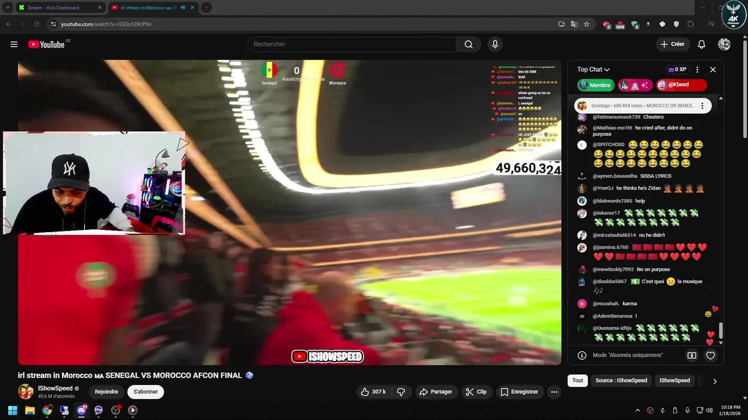Open the more actions ellipsis under the video
The height and width of the screenshot is (420, 748).
click(x=554, y=392)
